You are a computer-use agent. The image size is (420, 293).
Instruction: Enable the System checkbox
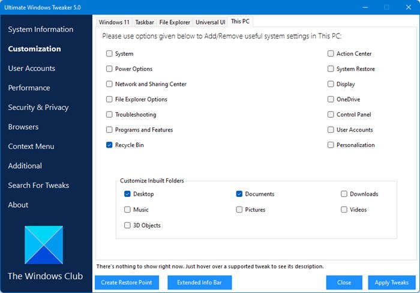click(109, 53)
